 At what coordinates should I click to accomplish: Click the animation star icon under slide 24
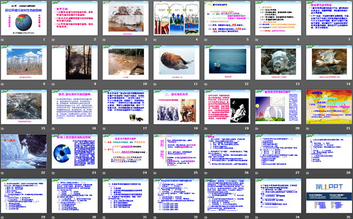click(x=104, y=173)
